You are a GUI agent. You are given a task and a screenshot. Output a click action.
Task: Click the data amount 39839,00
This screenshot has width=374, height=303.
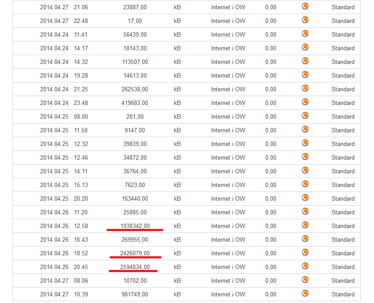(135, 144)
